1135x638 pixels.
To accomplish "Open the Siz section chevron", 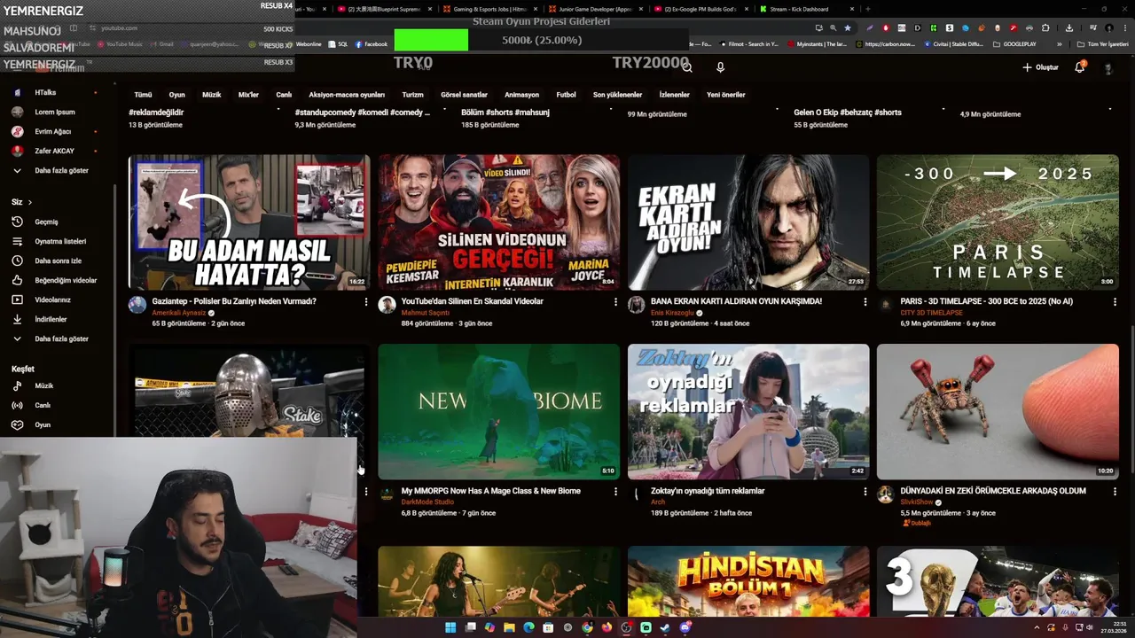I will click(x=29, y=202).
